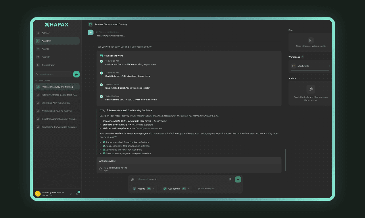Viewport: 365px width, 218px height.
Task: Open the Agents section via its robot icon
Action: point(38,49)
